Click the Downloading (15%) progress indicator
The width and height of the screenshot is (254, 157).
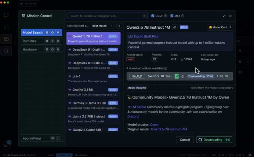(x=201, y=76)
